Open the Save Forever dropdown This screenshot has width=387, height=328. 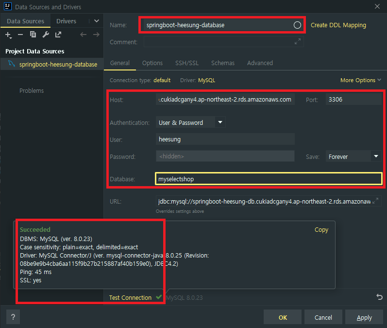point(353,156)
